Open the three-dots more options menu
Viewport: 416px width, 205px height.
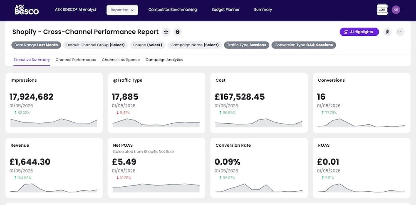click(x=400, y=32)
